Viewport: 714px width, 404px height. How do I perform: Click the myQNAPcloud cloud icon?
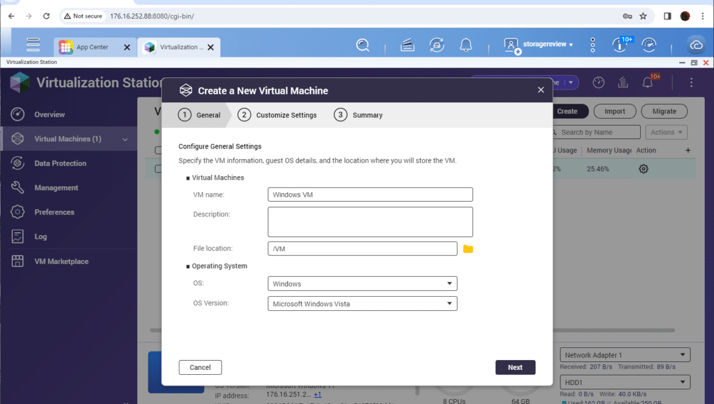click(x=696, y=45)
